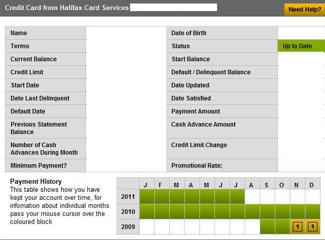Viewport: 325px width, 240px height.
Task: Click the green Up to Date status
Action: tap(300, 46)
